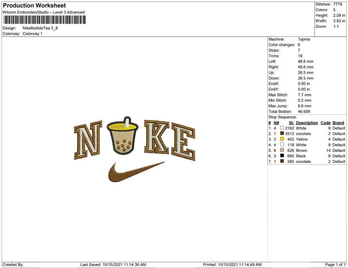348x268 pixels.
Task: Select the 'Right:' measurement label
Action: (273, 67)
